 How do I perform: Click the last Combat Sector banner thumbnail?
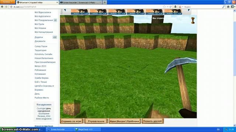173,12
